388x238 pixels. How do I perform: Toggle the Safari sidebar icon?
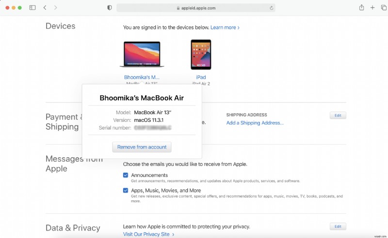coord(32,8)
